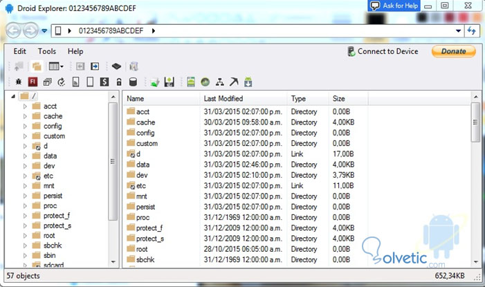
Task: Open the Edit menu
Action: click(20, 51)
